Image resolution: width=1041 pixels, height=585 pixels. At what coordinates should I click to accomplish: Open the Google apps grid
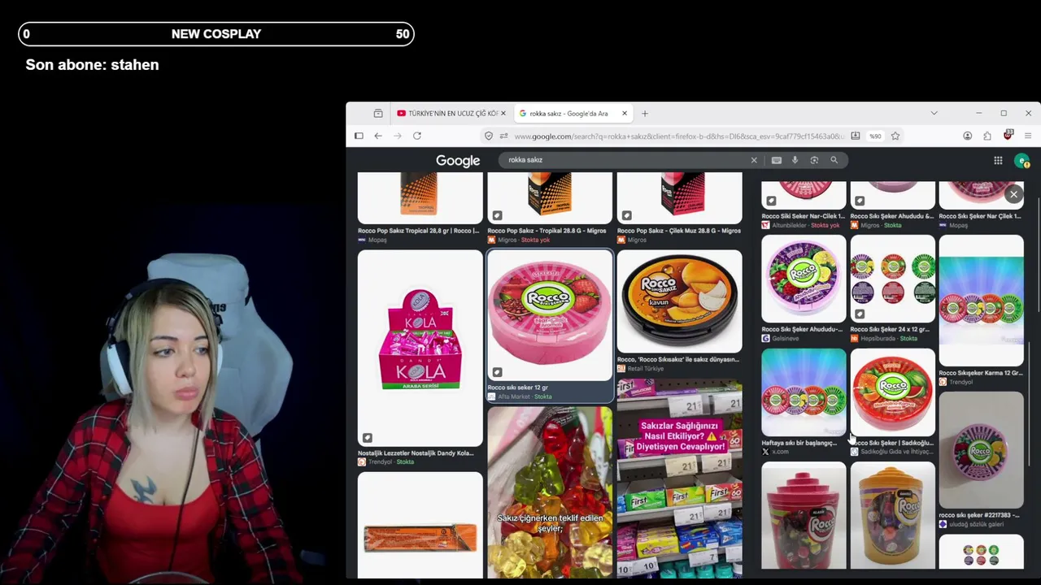point(998,160)
